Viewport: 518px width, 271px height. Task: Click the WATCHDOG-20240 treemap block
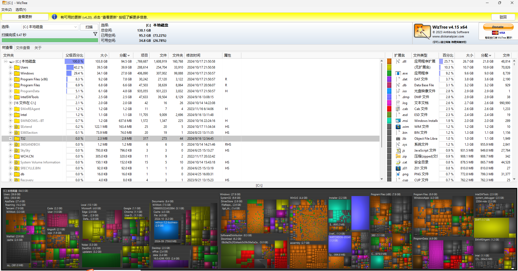point(340,244)
